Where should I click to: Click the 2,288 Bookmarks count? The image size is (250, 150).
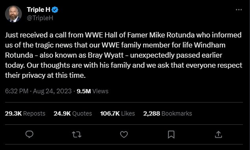(x=168, y=113)
